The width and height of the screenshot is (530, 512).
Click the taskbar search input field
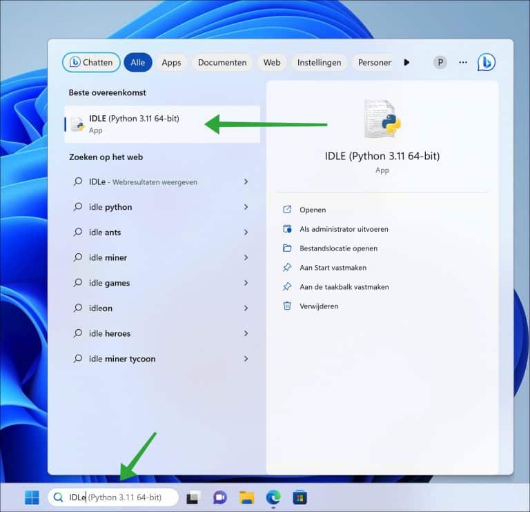(113, 497)
